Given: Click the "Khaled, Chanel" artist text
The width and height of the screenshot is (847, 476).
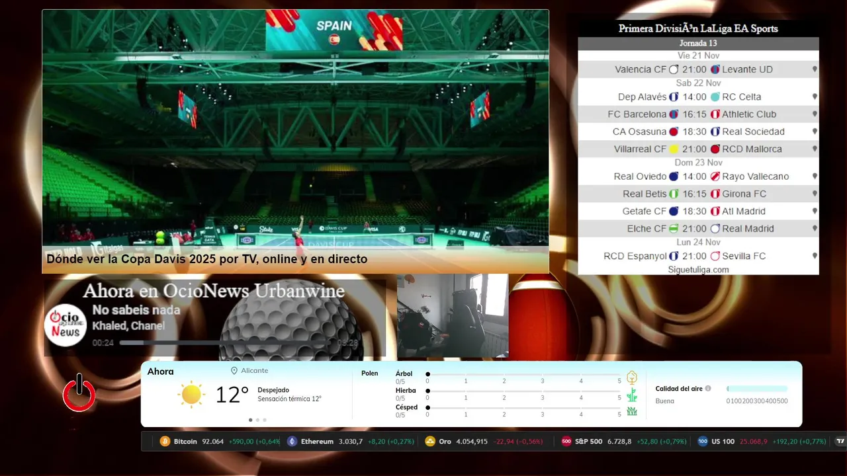Looking at the screenshot, I should coord(128,326).
